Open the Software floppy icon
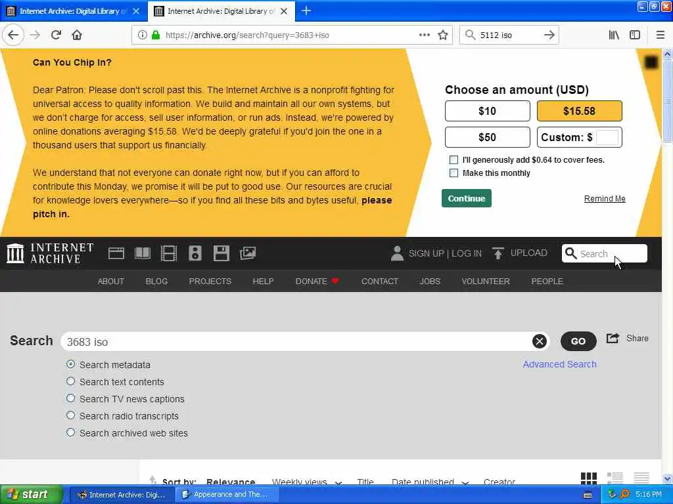The width and height of the screenshot is (673, 504). tap(221, 253)
